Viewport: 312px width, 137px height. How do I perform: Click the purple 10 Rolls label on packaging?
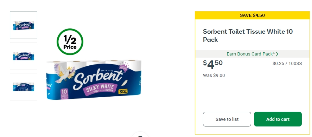(x=65, y=93)
